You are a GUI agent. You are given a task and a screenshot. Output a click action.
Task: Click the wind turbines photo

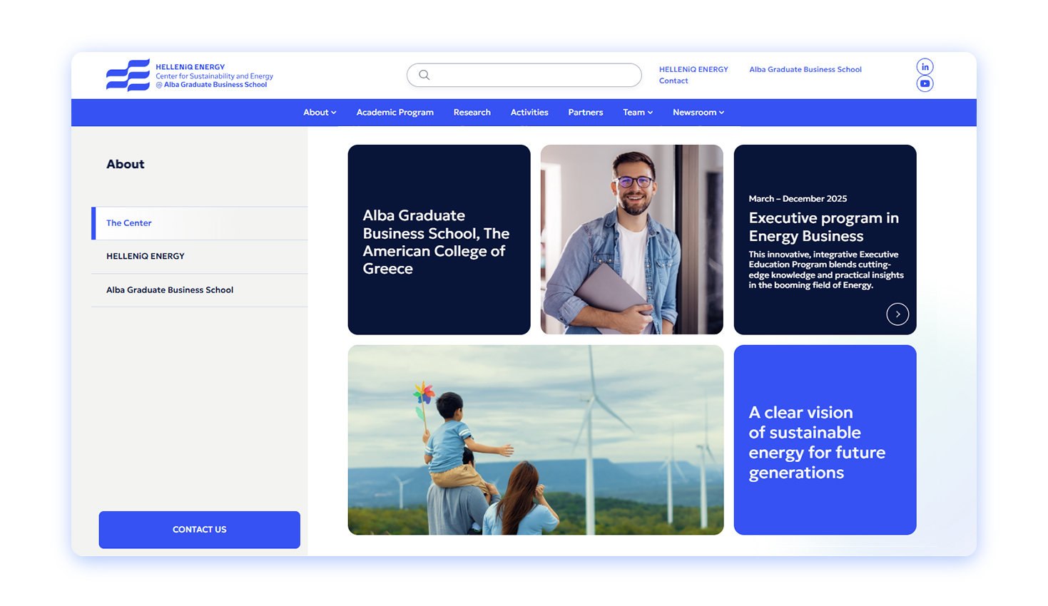(x=536, y=440)
